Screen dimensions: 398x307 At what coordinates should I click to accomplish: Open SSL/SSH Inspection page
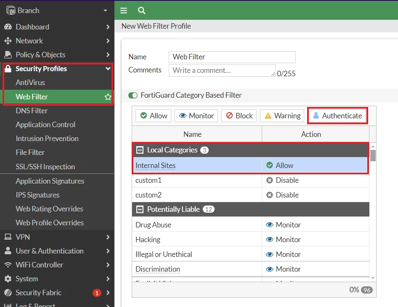45,167
